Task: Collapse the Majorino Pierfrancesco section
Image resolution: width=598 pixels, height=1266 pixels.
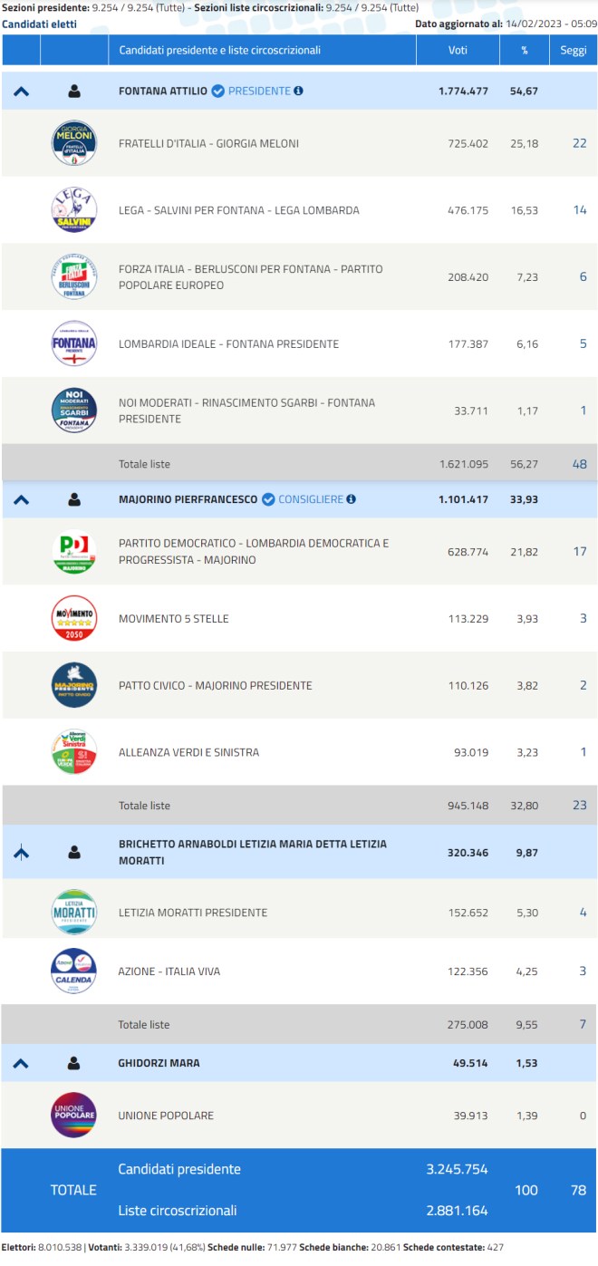Action: [x=22, y=499]
